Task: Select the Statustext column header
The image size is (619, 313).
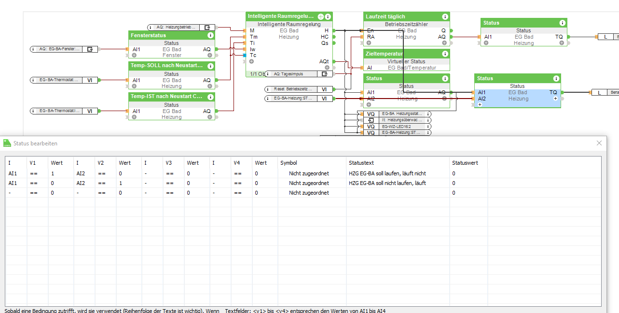Action: 361,163
